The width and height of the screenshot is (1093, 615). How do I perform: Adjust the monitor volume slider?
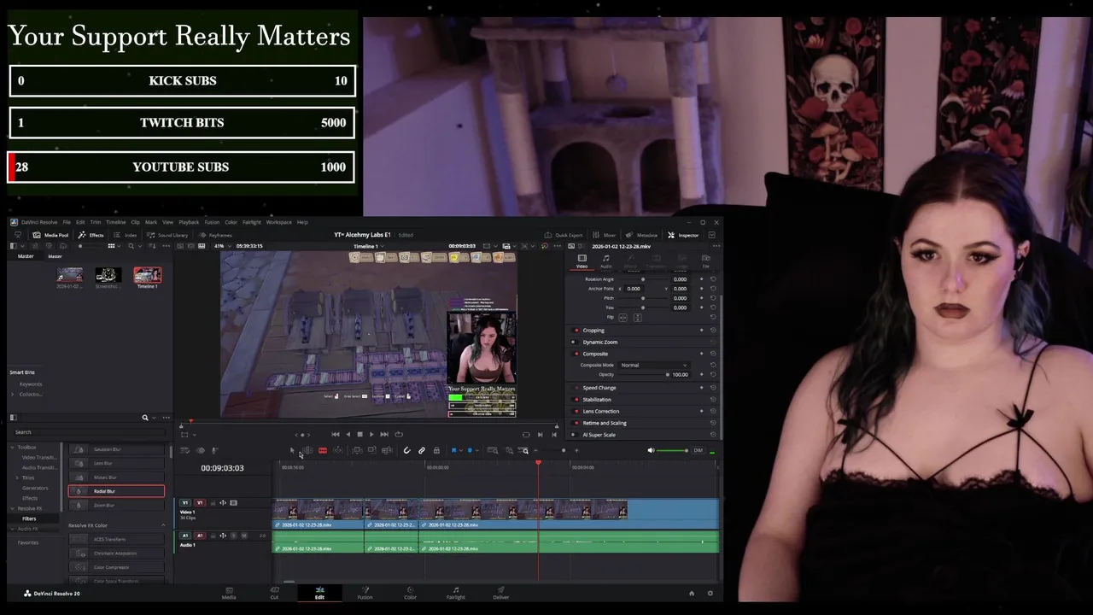click(x=672, y=450)
